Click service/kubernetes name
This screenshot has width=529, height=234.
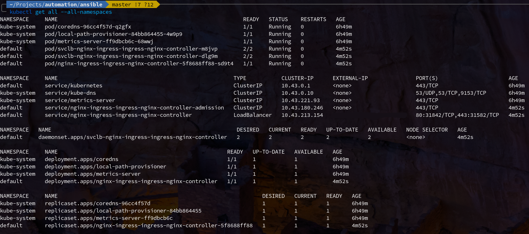coord(74,85)
